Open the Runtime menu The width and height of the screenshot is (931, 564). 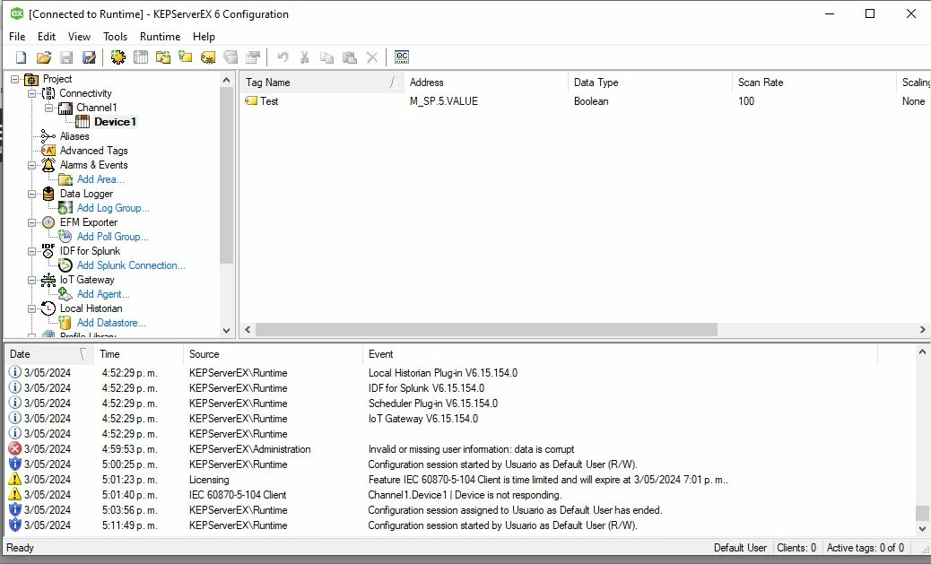[160, 37]
